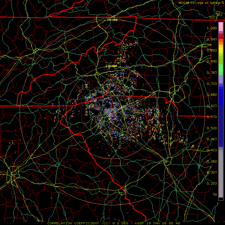
Task: Click the KGSP radar site identifier
Action: [139, 223]
